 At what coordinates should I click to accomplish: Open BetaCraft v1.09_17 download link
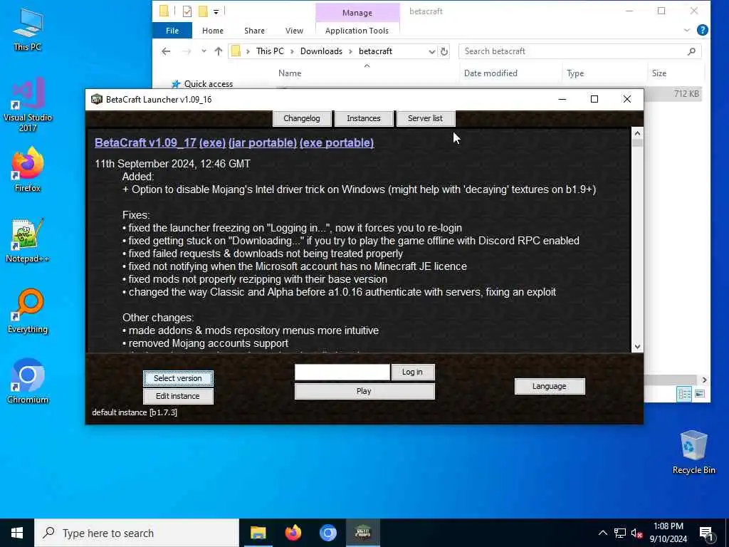pos(145,142)
